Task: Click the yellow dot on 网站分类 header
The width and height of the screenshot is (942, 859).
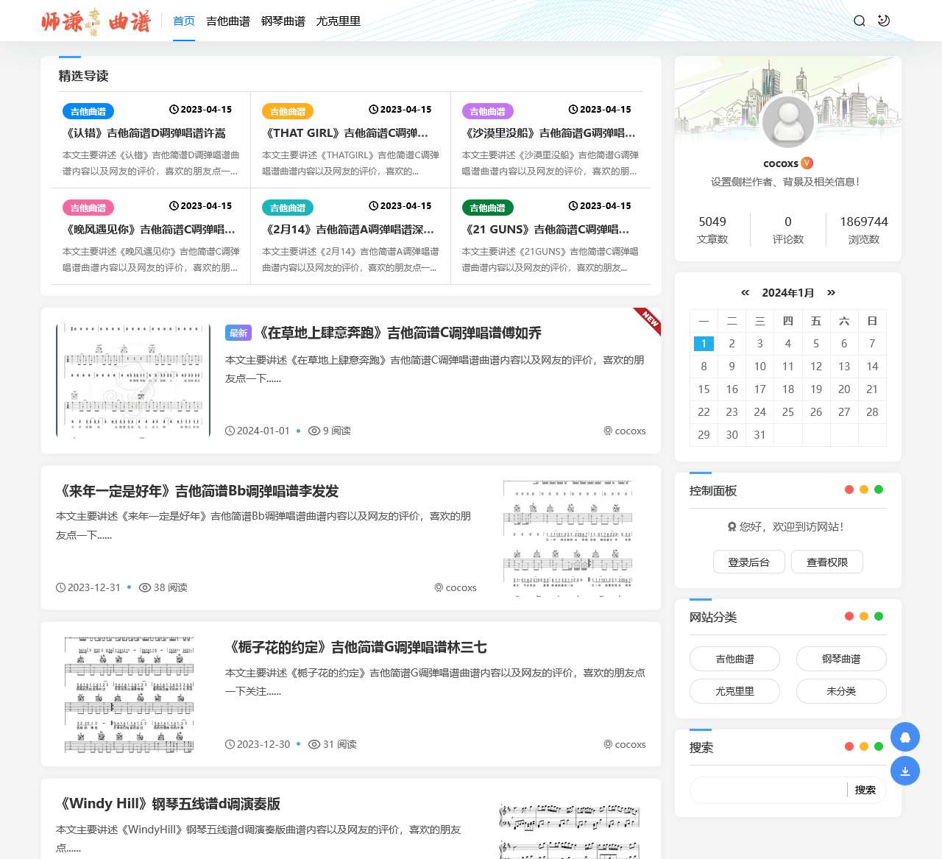Action: click(863, 616)
